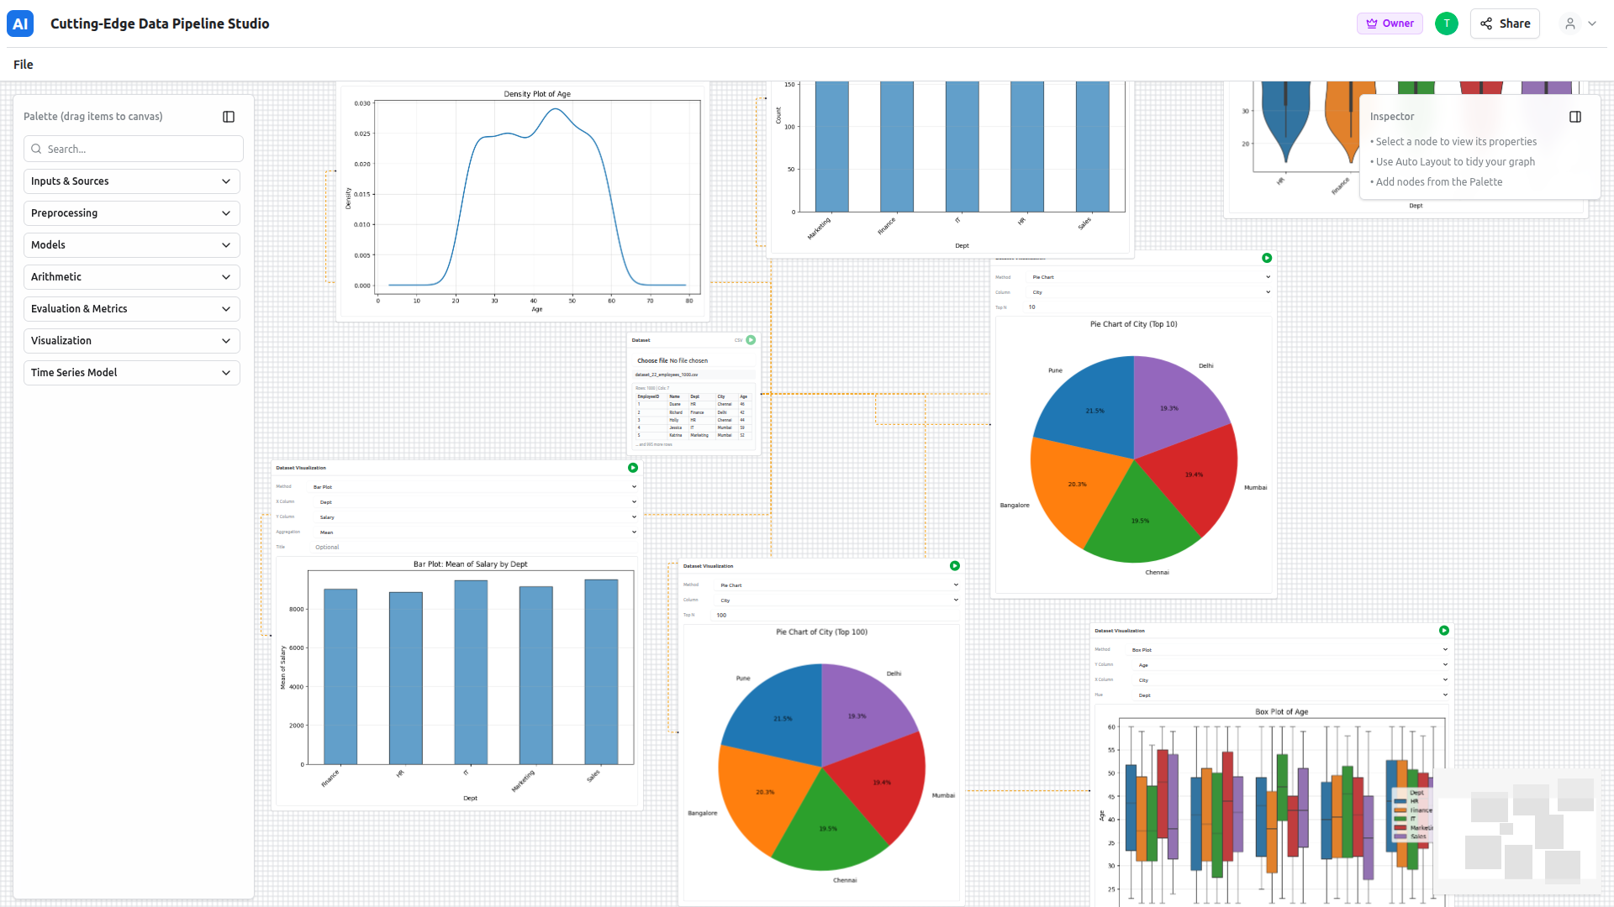Open the File menu
The height and width of the screenshot is (907, 1614).
(24, 65)
